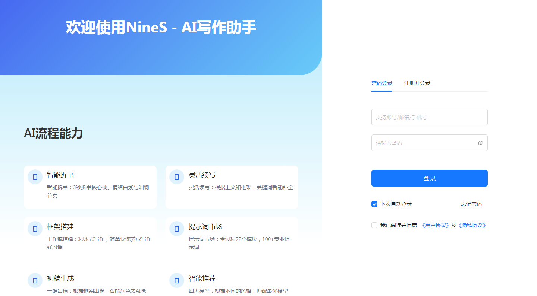
Task: Check 我已阅读并同意 agreement box
Action: (374, 225)
